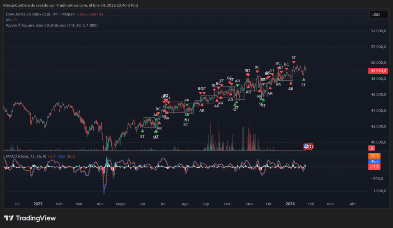Click the -1.000,0 MACD scale label
Screen dimensions: 393x228
pyautogui.click(x=378, y=191)
